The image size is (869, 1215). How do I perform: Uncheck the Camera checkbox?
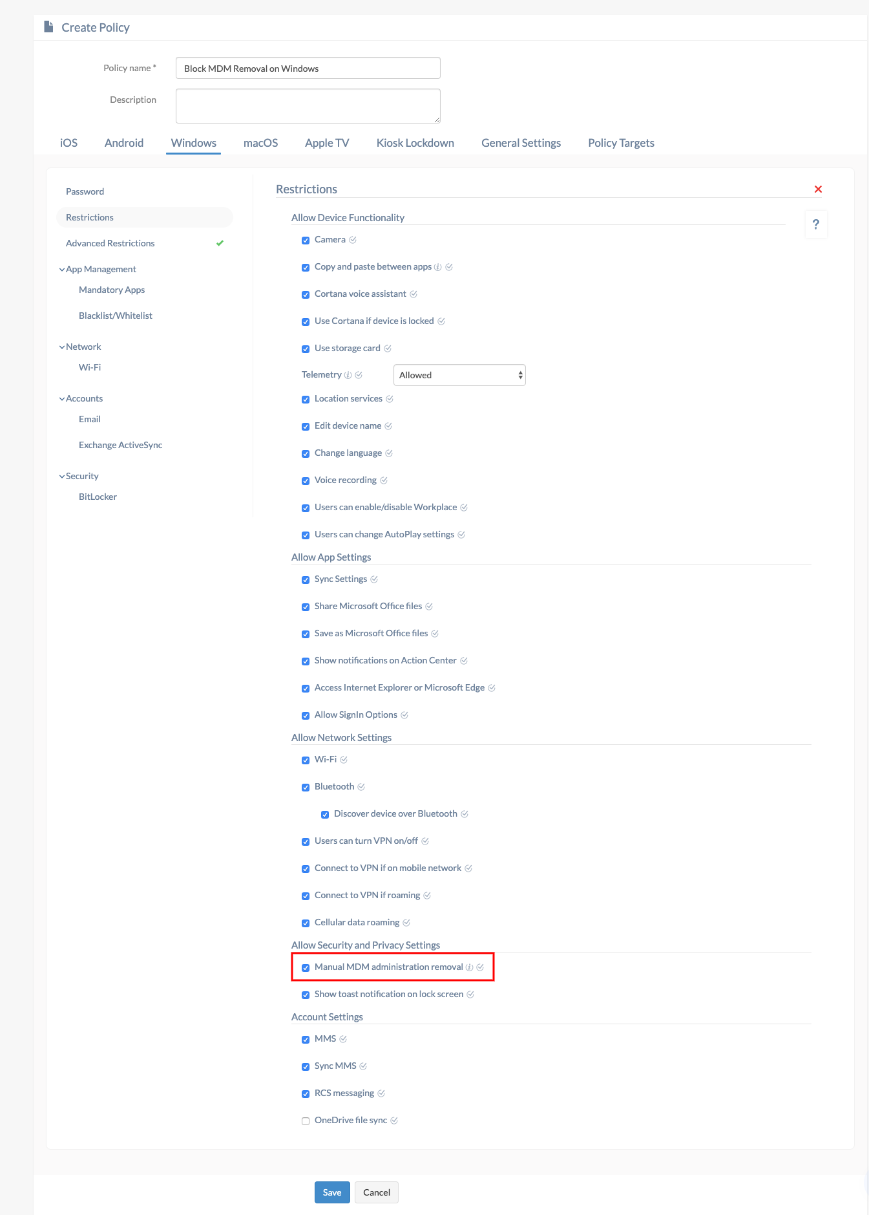click(x=306, y=241)
